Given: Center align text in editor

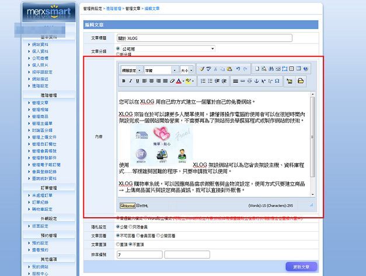Looking at the screenshot, I should click(x=152, y=81).
